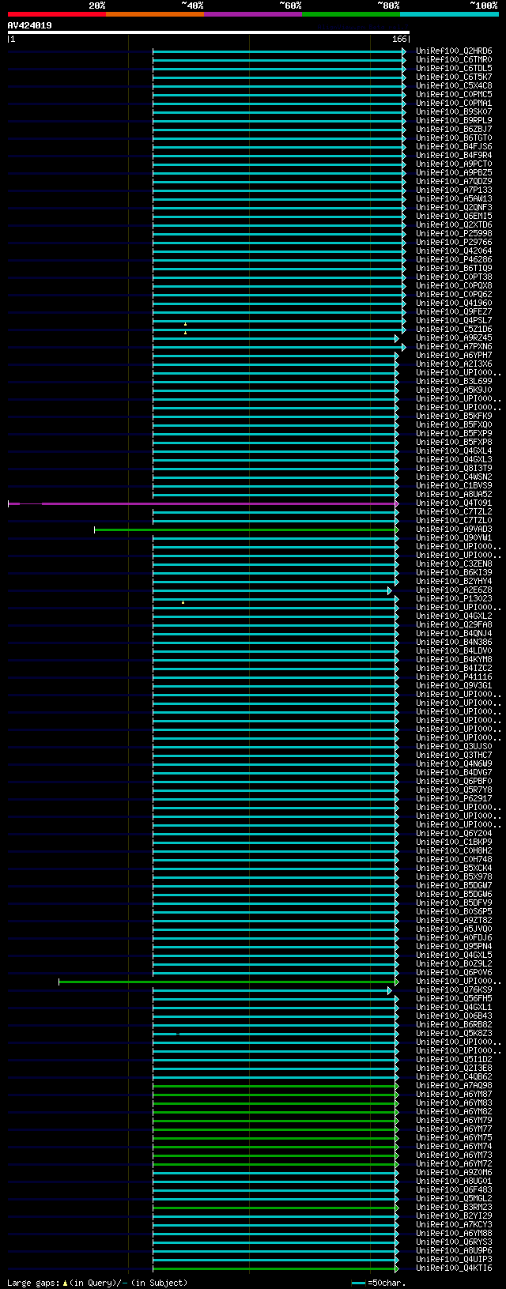Choose the UniRef100_C3ZEN8 label

[x=454, y=564]
